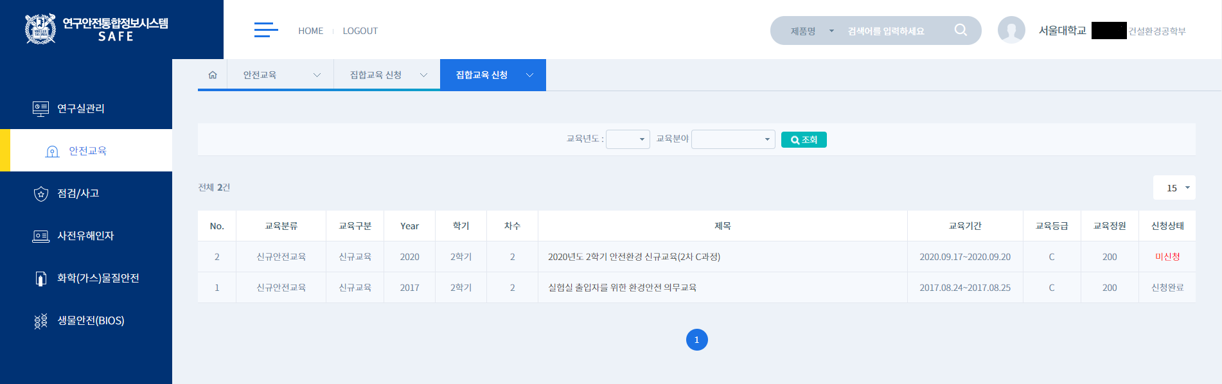Image resolution: width=1222 pixels, height=384 pixels.
Task: Click the user profile avatar icon
Action: pos(1011,30)
